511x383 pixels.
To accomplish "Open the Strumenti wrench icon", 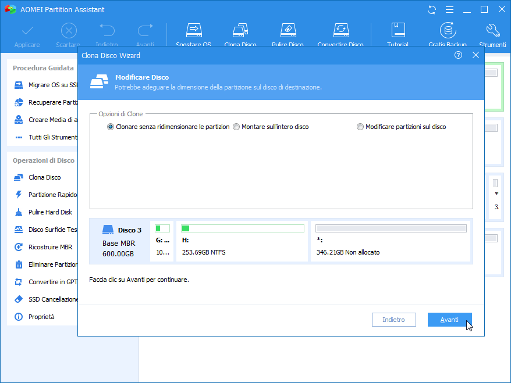I will pos(492,31).
